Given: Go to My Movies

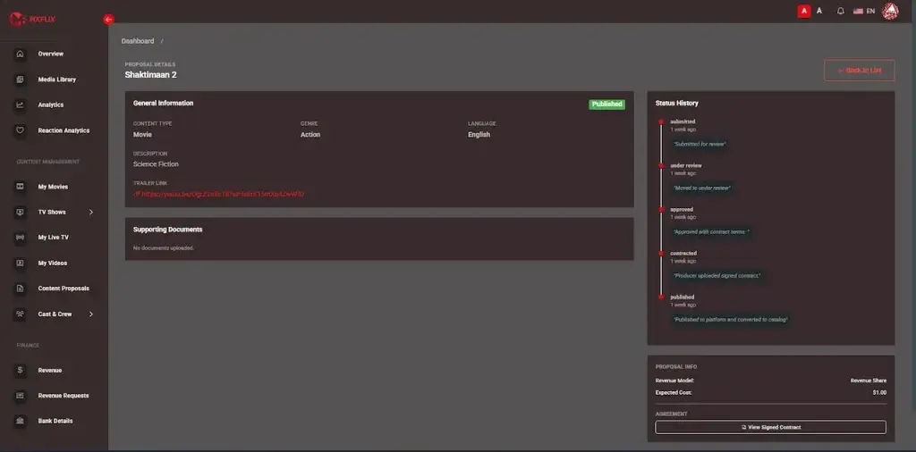Looking at the screenshot, I should [53, 187].
